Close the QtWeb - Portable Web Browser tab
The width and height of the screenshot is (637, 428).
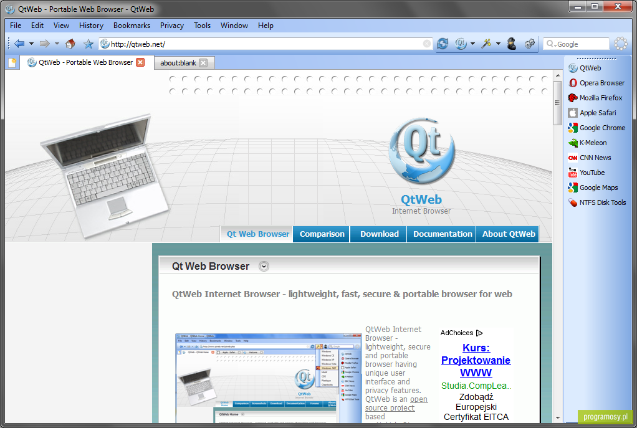[x=140, y=62]
